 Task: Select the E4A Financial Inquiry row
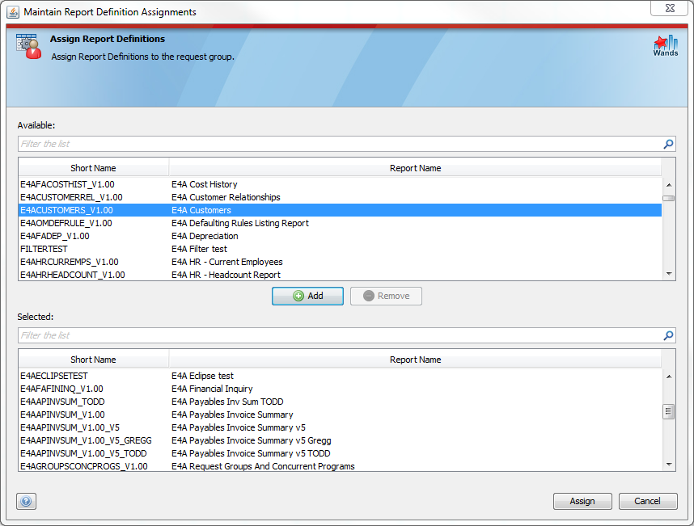tap(340, 389)
